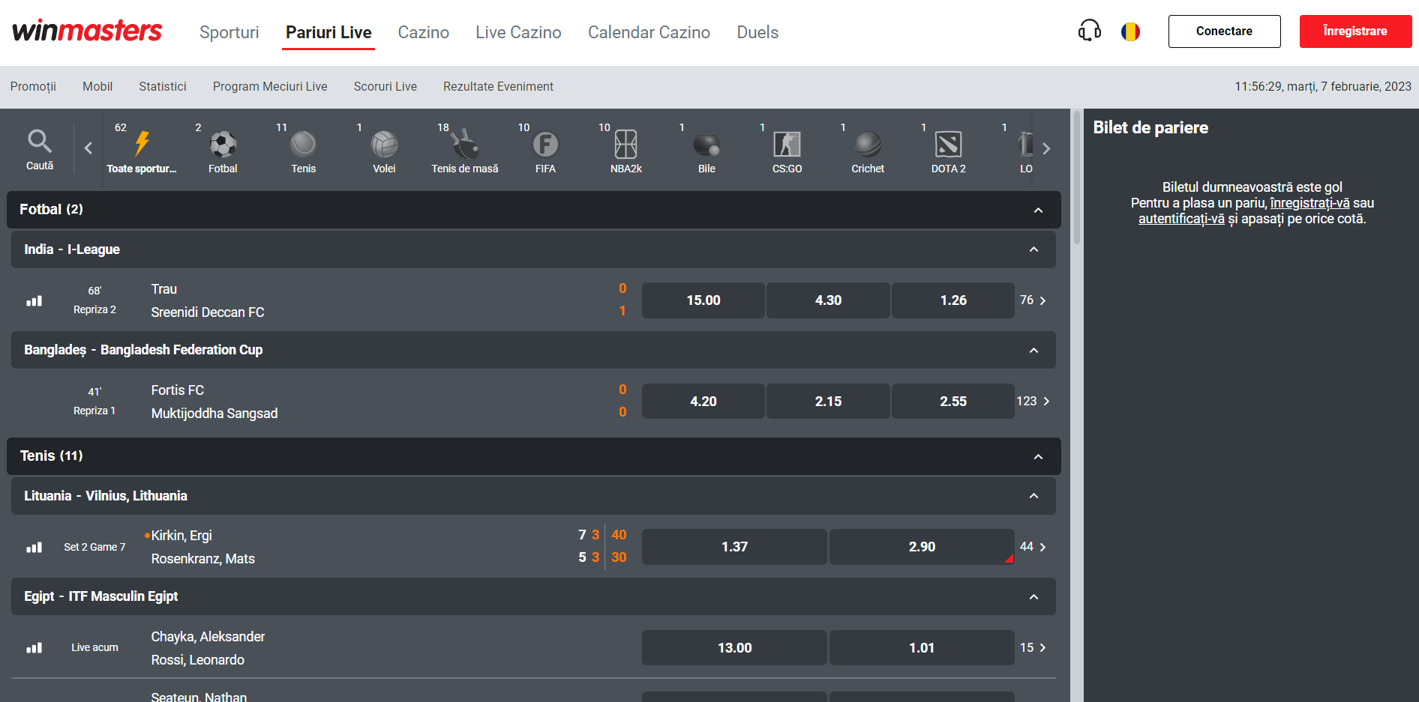1419x702 pixels.
Task: Collapse the Tenis (11) section
Action: pos(1038,456)
